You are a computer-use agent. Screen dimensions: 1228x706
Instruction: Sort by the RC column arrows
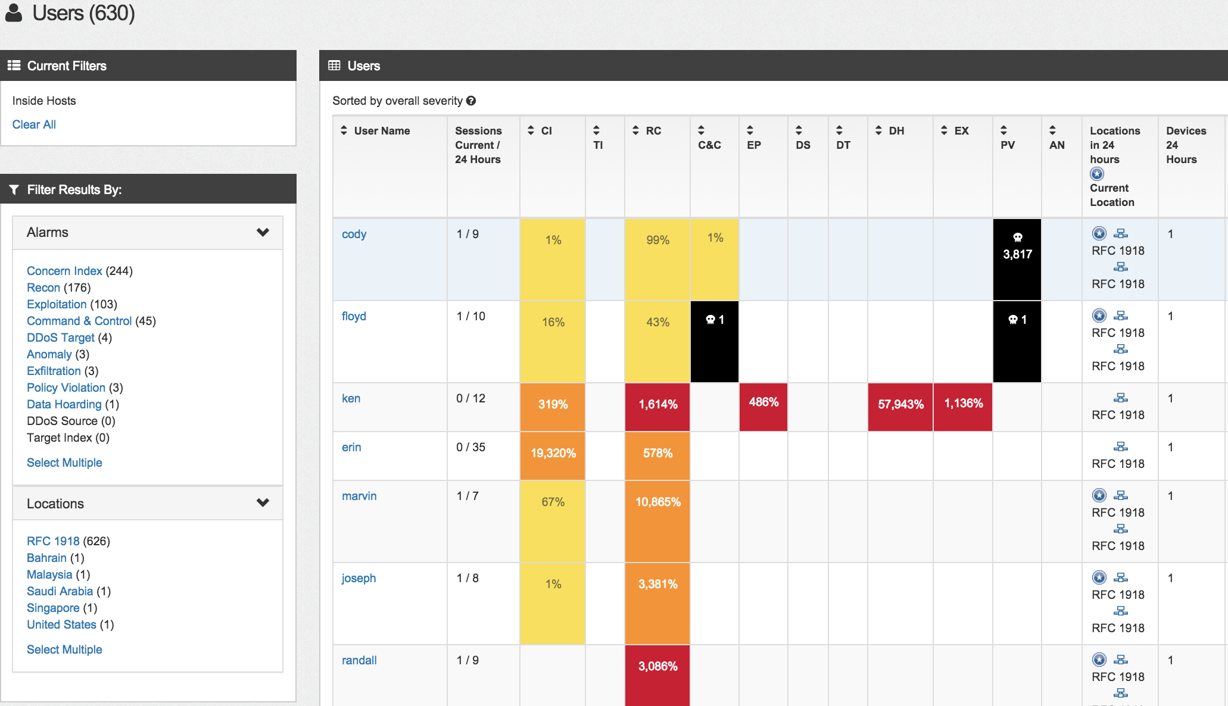pyautogui.click(x=636, y=130)
